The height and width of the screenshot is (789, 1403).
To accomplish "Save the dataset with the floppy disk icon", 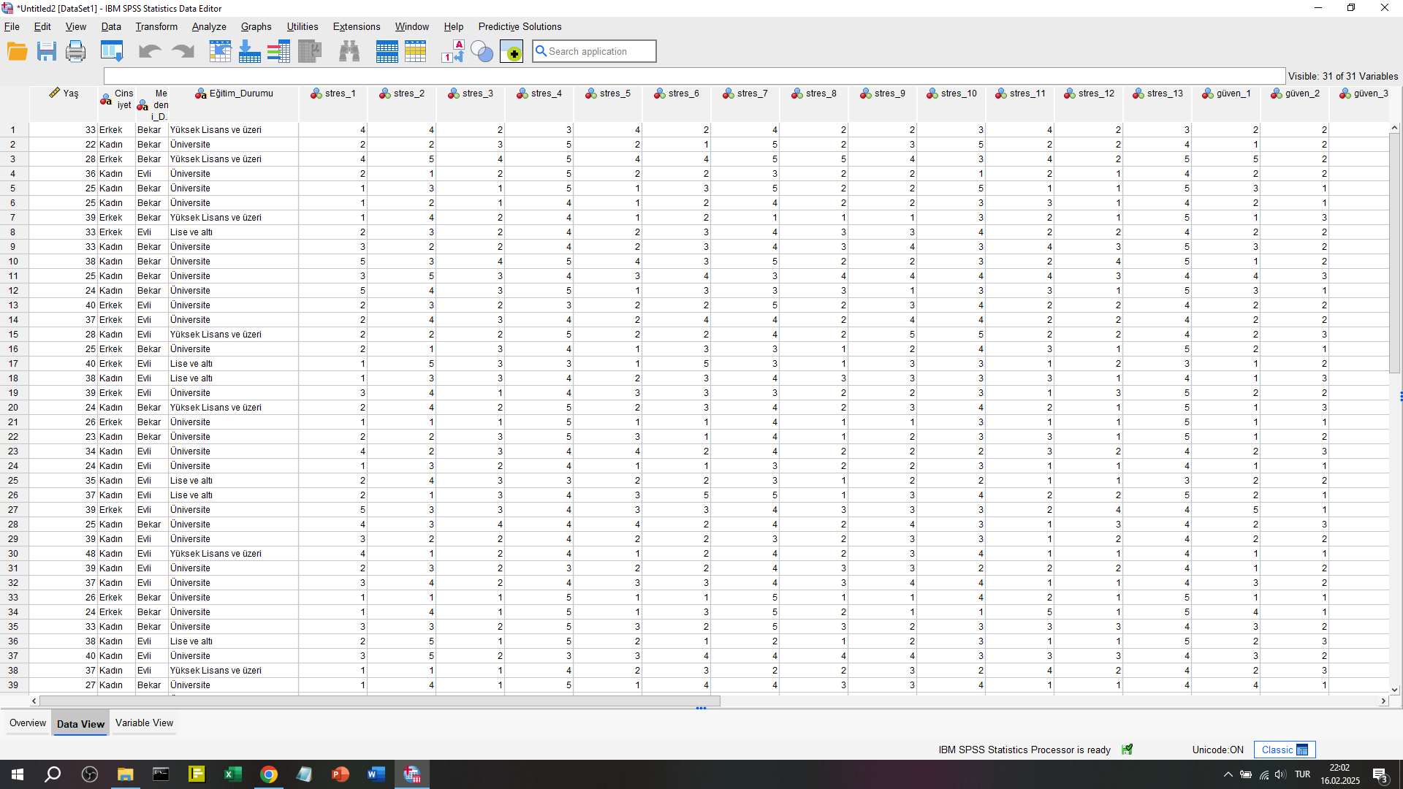I will [x=46, y=51].
